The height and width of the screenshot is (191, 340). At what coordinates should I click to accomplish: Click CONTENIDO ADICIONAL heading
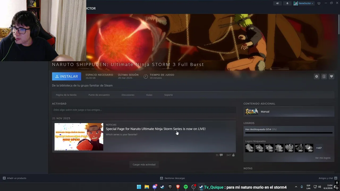click(x=259, y=104)
